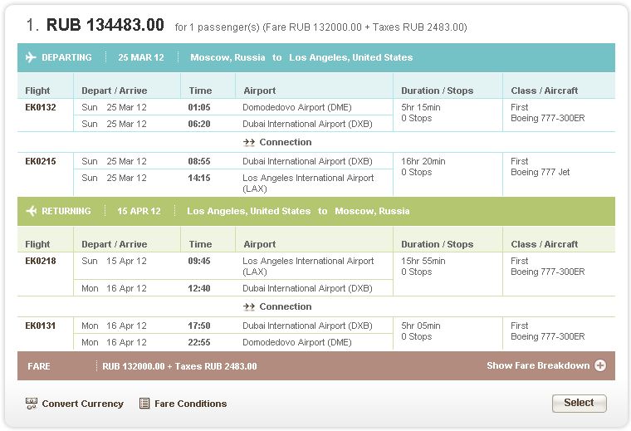Click flight number EK0131
The width and height of the screenshot is (631, 431).
point(41,326)
